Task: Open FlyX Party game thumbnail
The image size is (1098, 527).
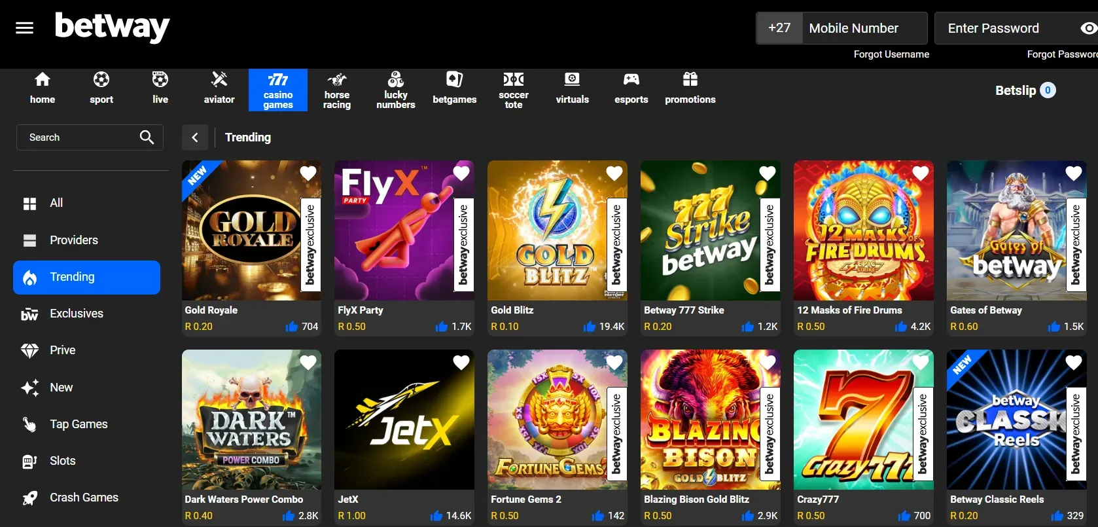Action: 404,230
